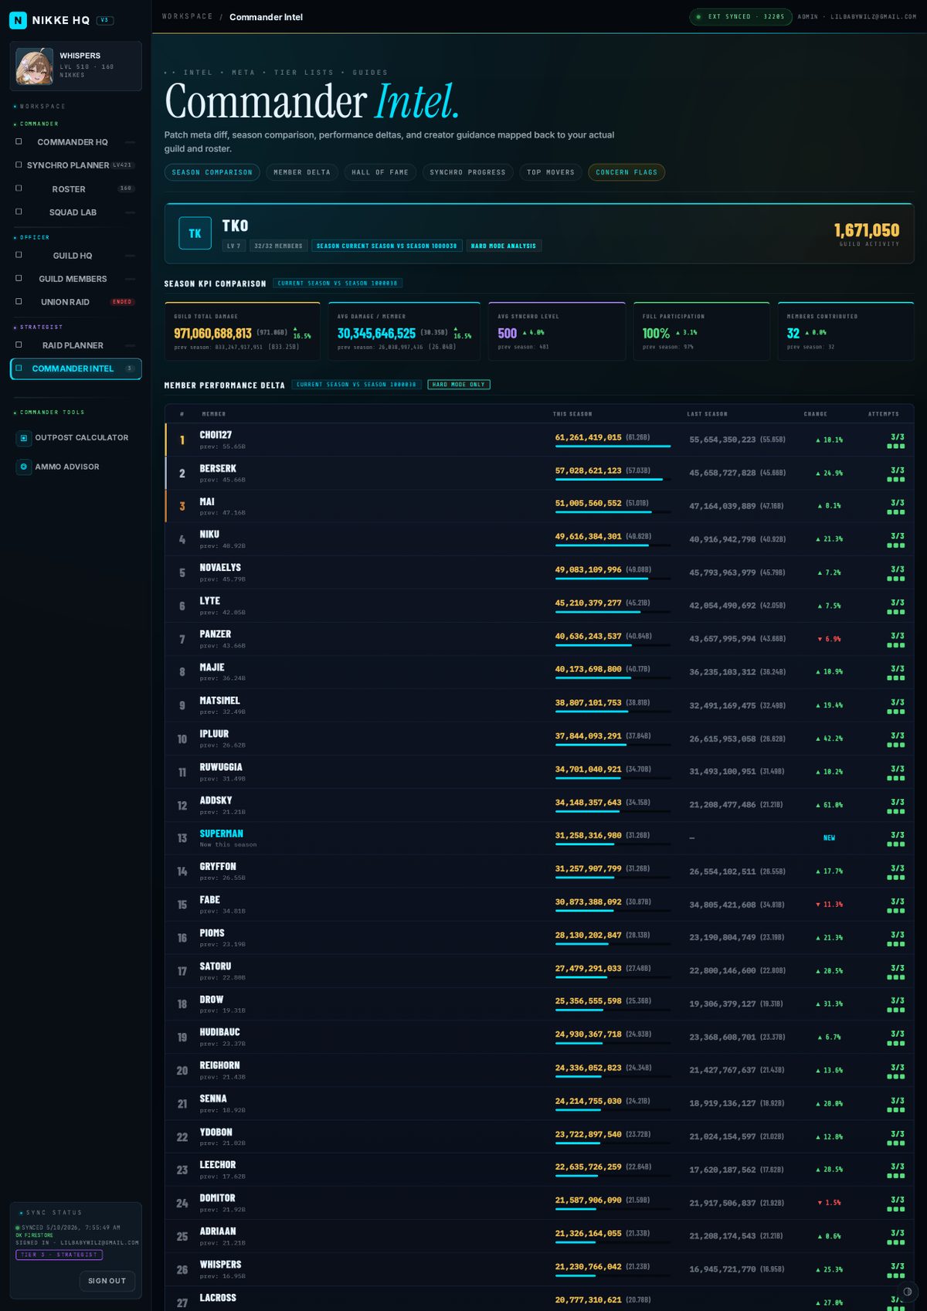Click the square icon beside Guild Members
The width and height of the screenshot is (927, 1311).
point(19,278)
